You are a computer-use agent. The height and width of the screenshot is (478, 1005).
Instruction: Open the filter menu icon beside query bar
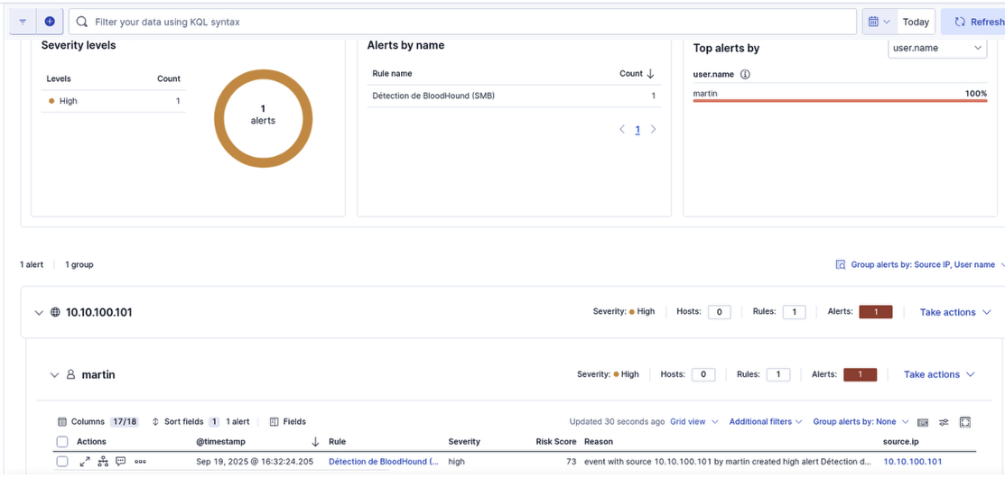pos(23,22)
